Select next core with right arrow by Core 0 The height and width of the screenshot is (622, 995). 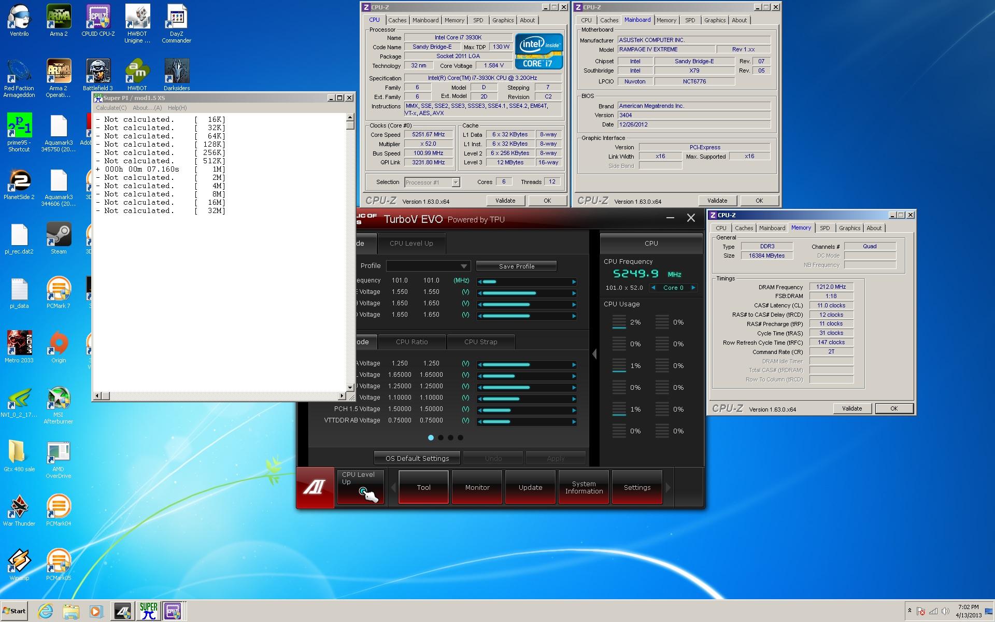tap(693, 288)
